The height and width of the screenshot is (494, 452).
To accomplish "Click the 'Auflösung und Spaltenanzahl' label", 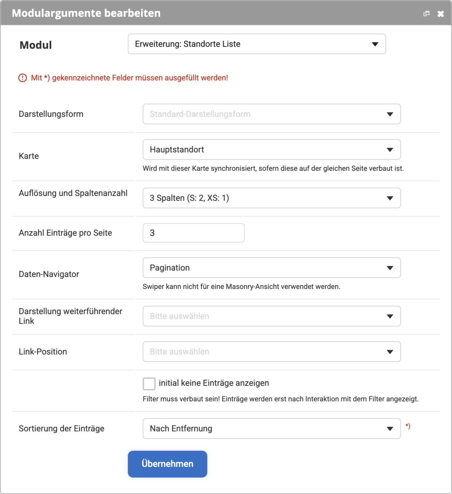I will click(73, 193).
